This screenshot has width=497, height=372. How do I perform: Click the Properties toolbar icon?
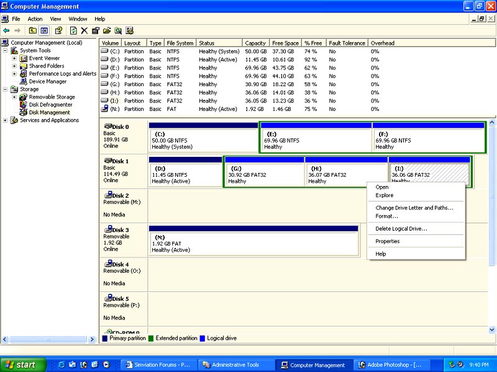96,30
